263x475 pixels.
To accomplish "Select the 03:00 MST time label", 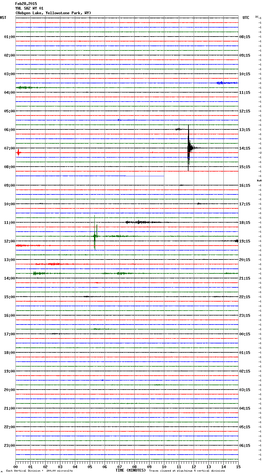I will coord(9,74).
